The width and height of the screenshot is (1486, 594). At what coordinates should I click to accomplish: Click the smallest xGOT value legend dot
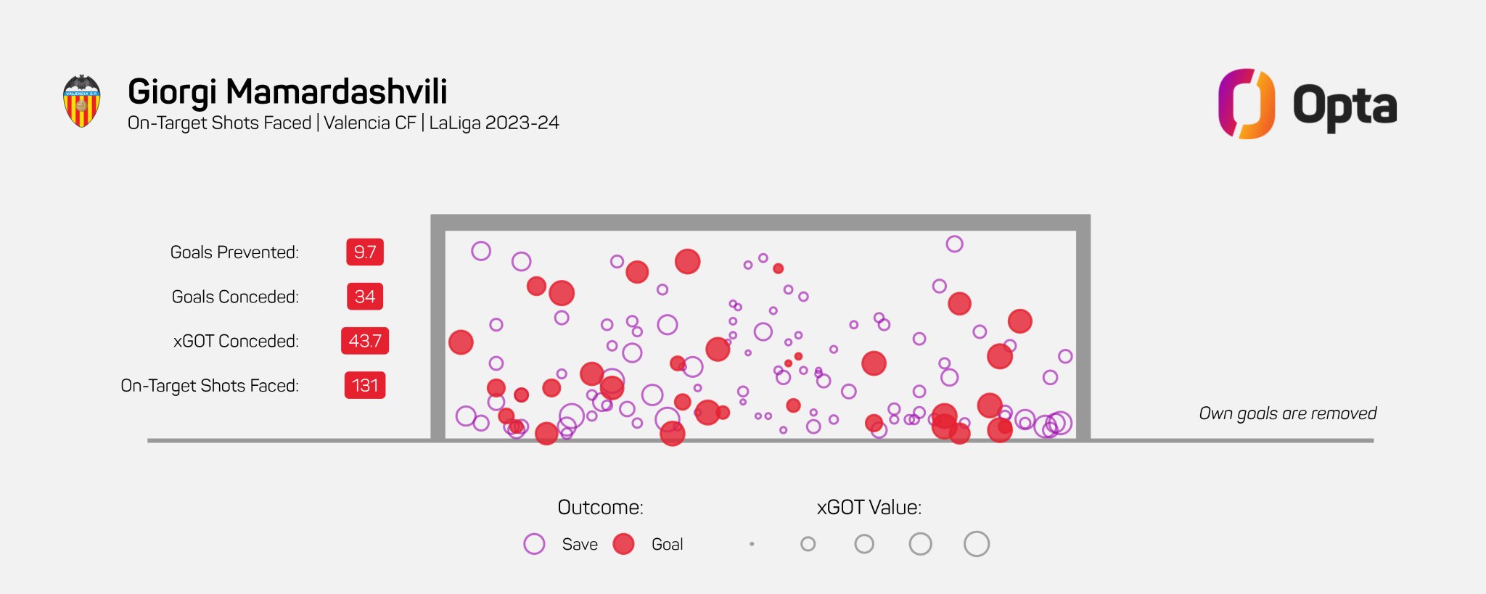click(752, 544)
